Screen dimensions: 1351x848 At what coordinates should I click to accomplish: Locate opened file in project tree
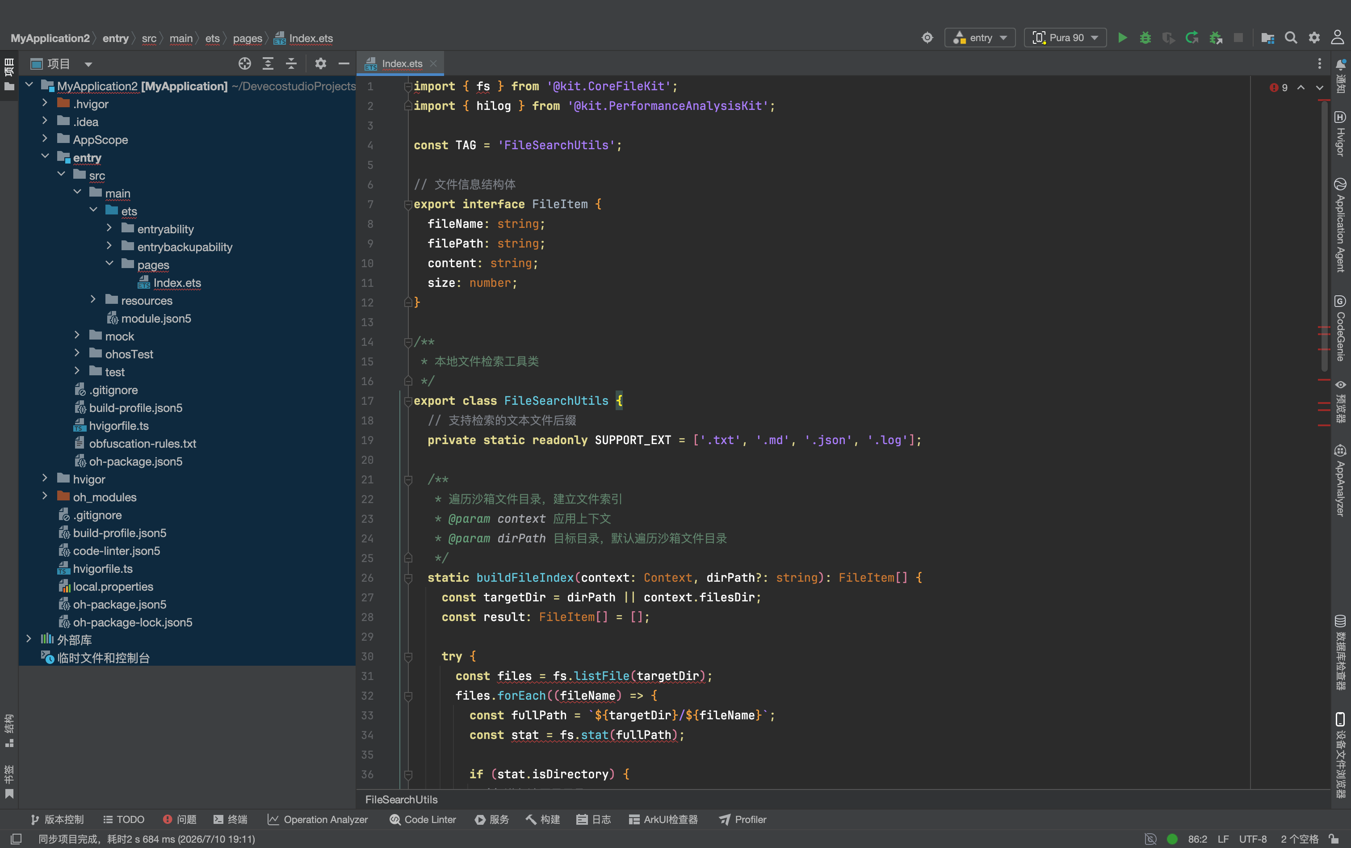click(x=244, y=63)
